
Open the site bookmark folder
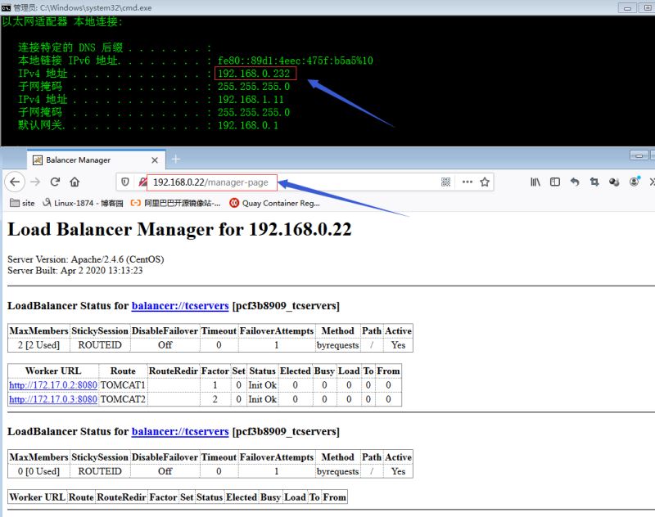[x=22, y=203]
